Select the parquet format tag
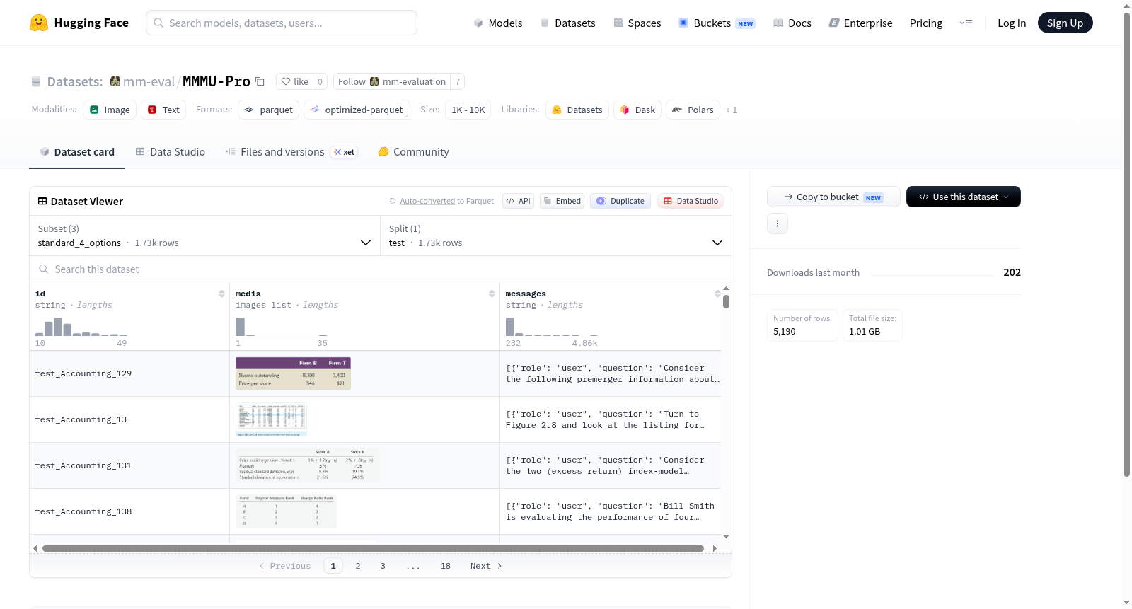This screenshot has height=609, width=1132. click(x=269, y=110)
